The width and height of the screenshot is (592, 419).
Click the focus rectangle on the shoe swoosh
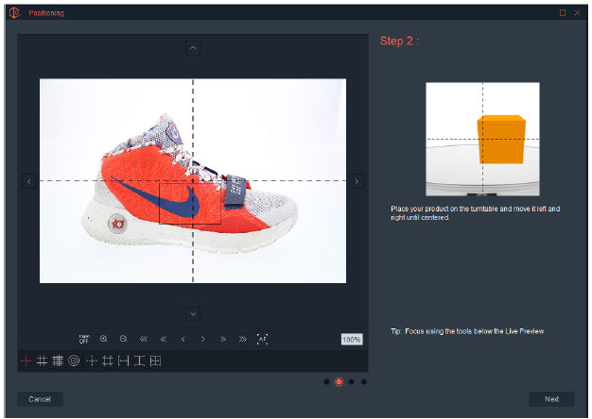(x=190, y=204)
